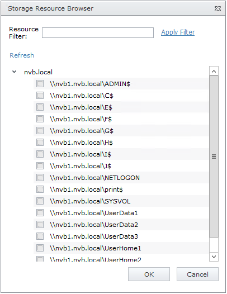
Task: Select the \\nvb1.nvb.local\UserData3 text
Action: point(94,236)
